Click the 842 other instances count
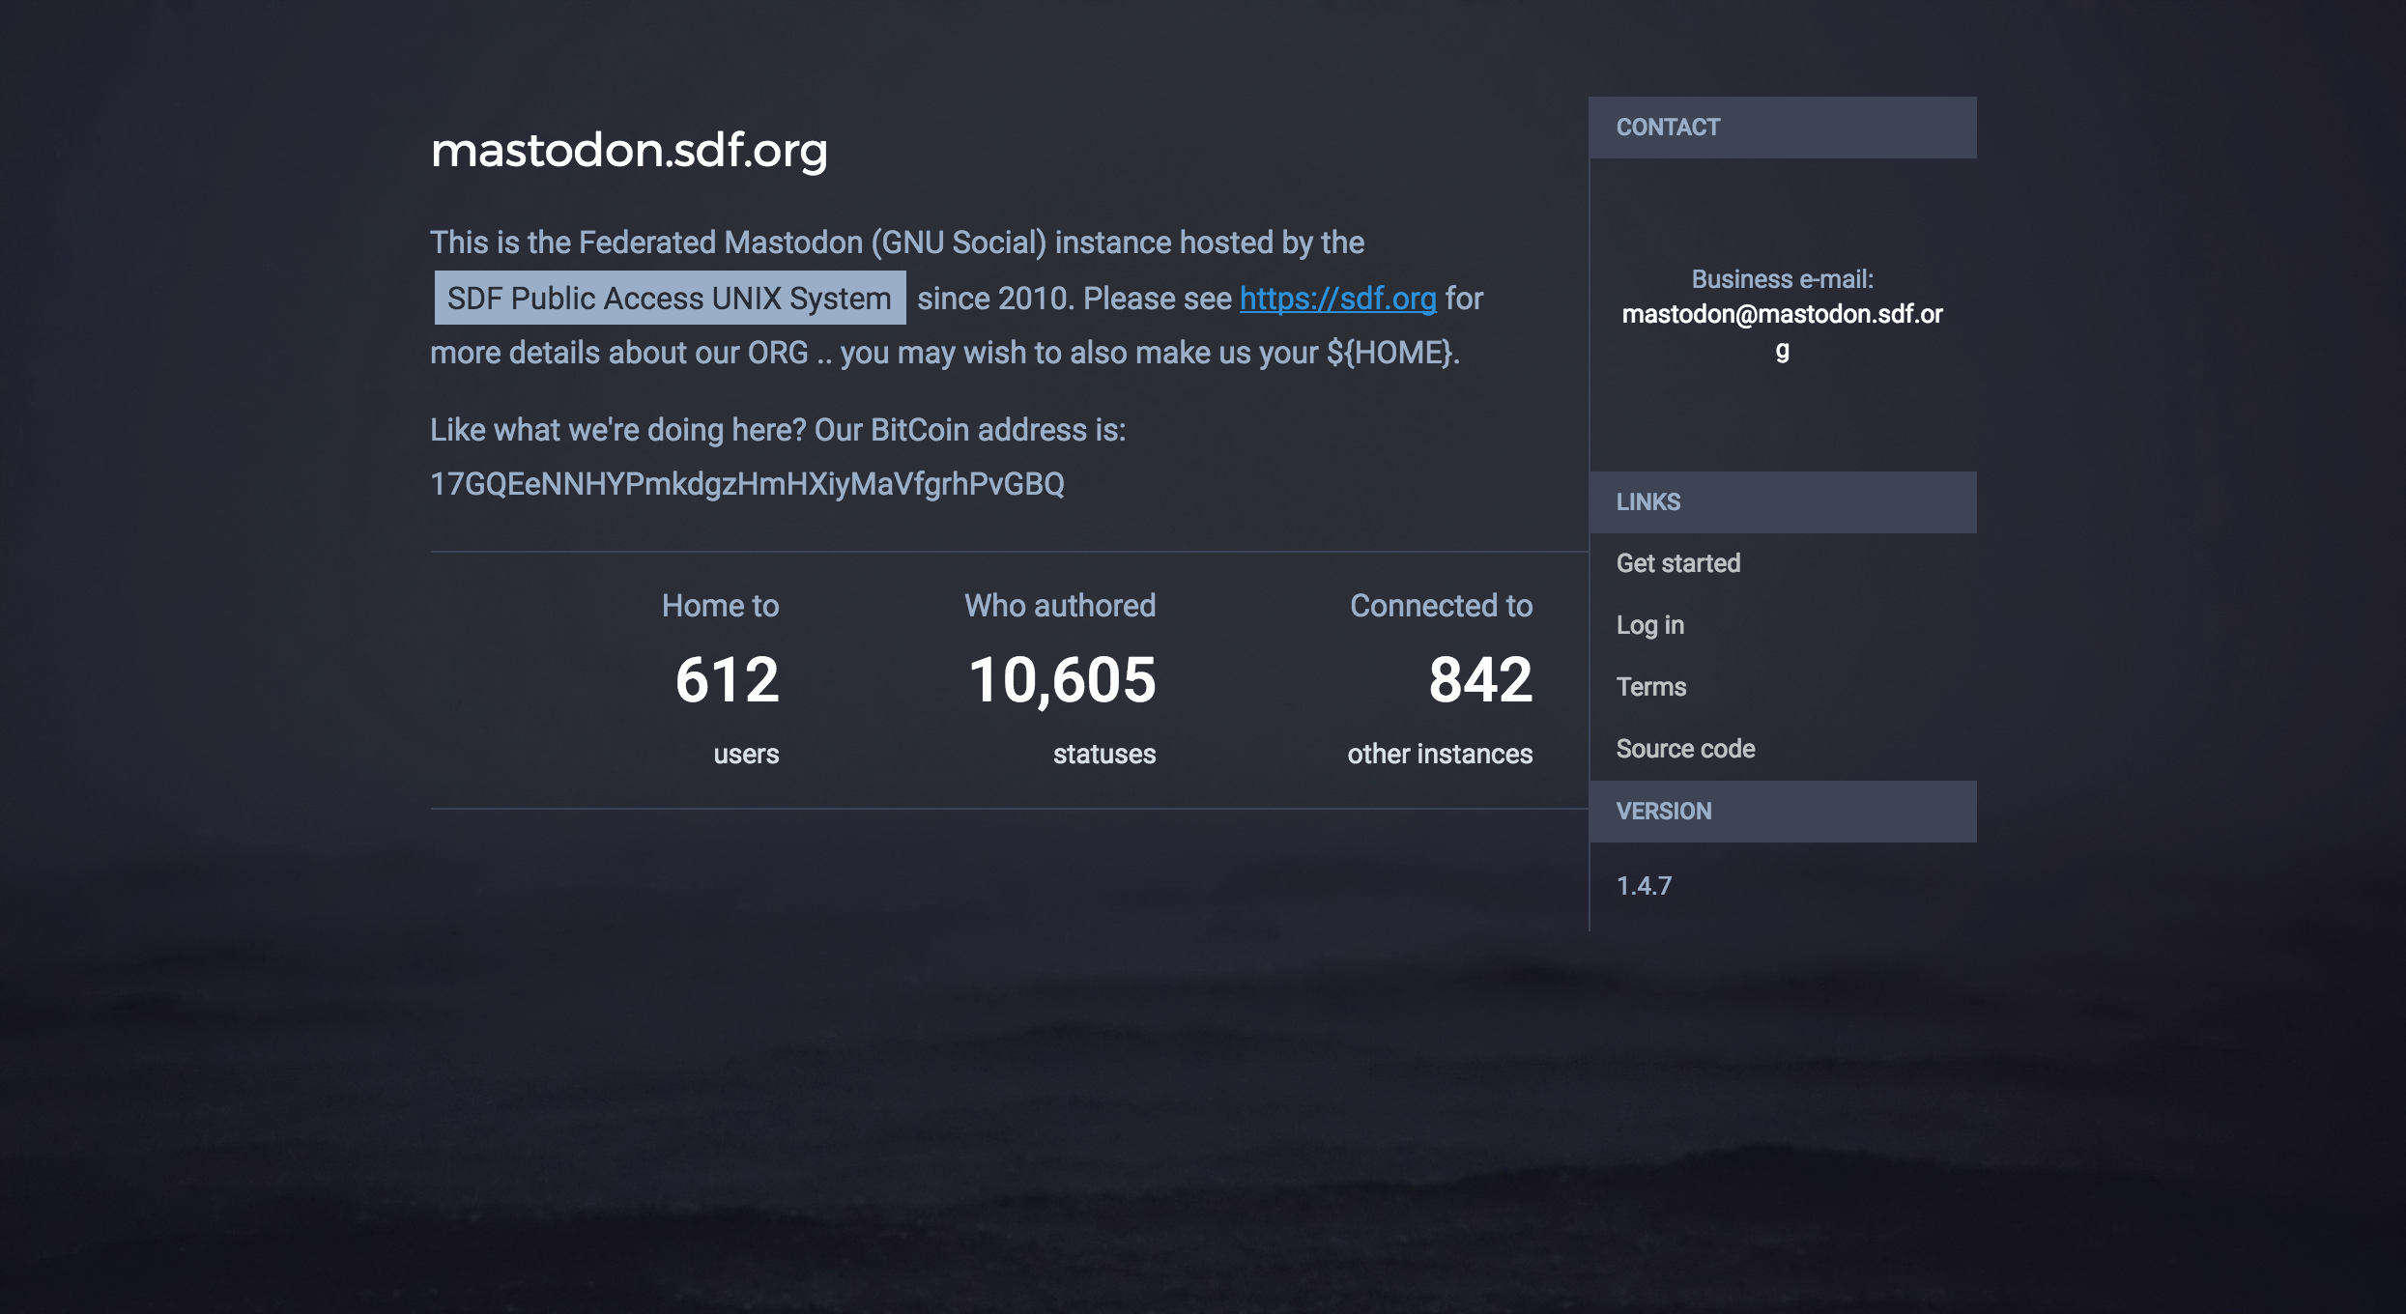The height and width of the screenshot is (1314, 2406). (1480, 680)
